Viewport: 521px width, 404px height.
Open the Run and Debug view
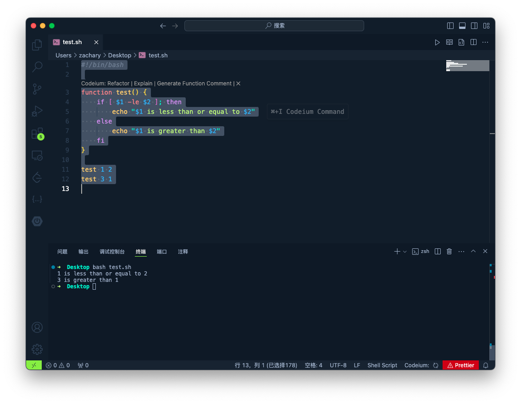tap(37, 111)
